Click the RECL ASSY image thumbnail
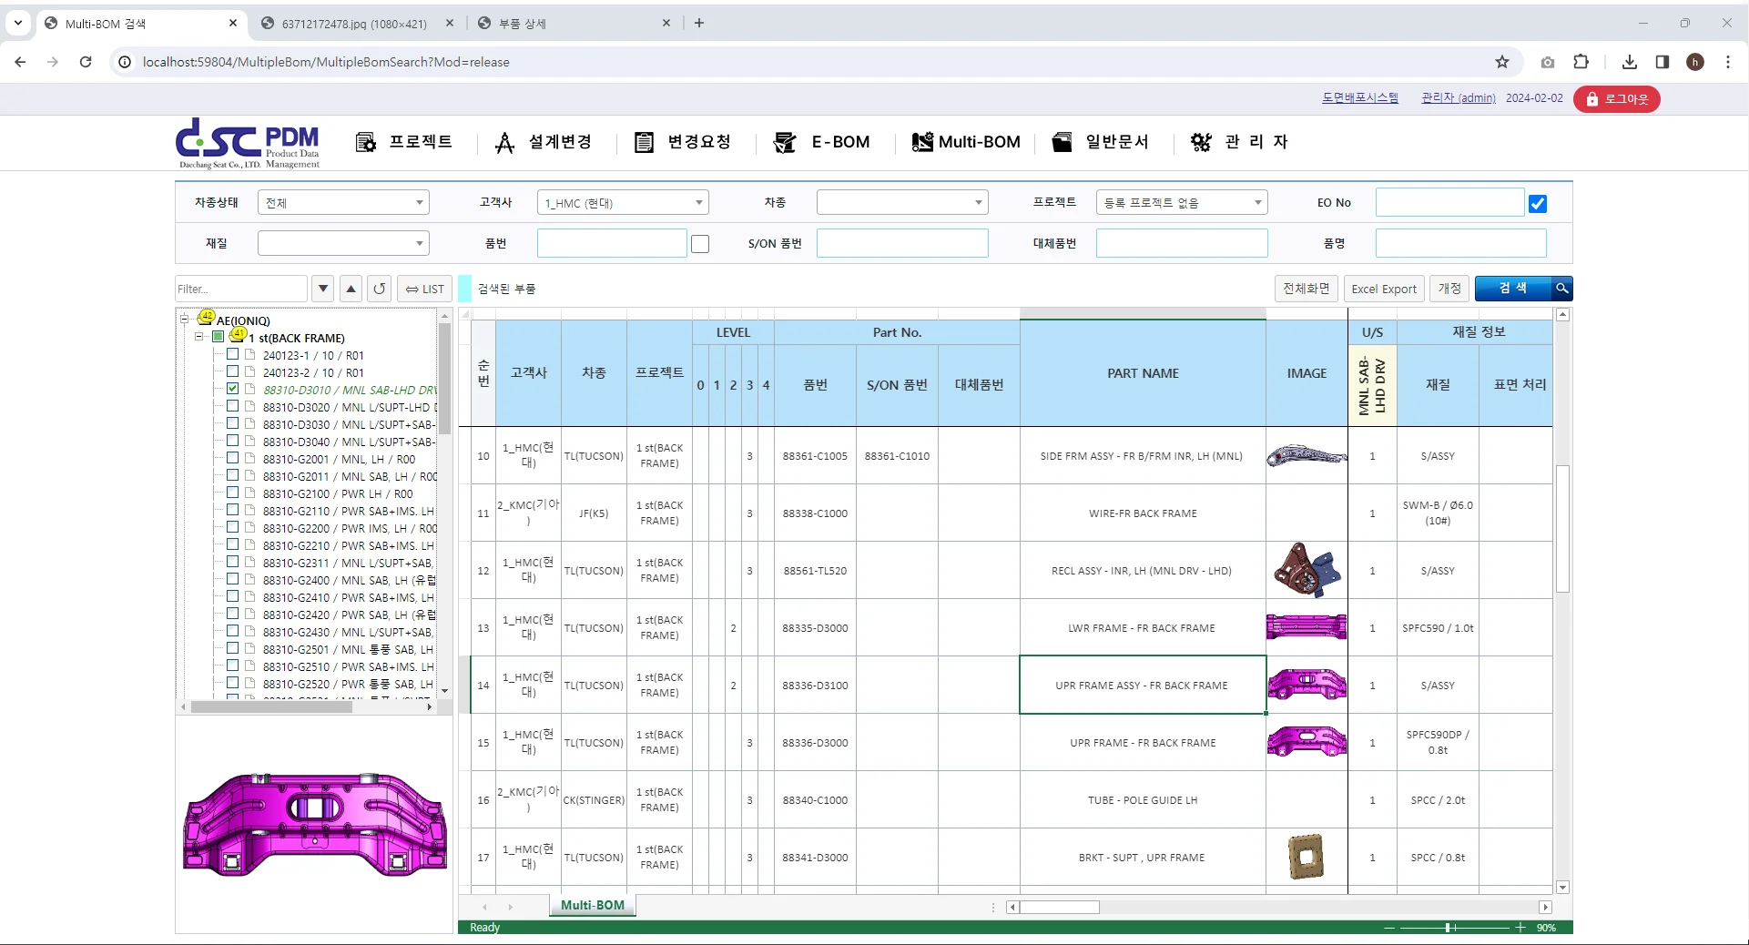Image resolution: width=1749 pixels, height=945 pixels. 1307,570
